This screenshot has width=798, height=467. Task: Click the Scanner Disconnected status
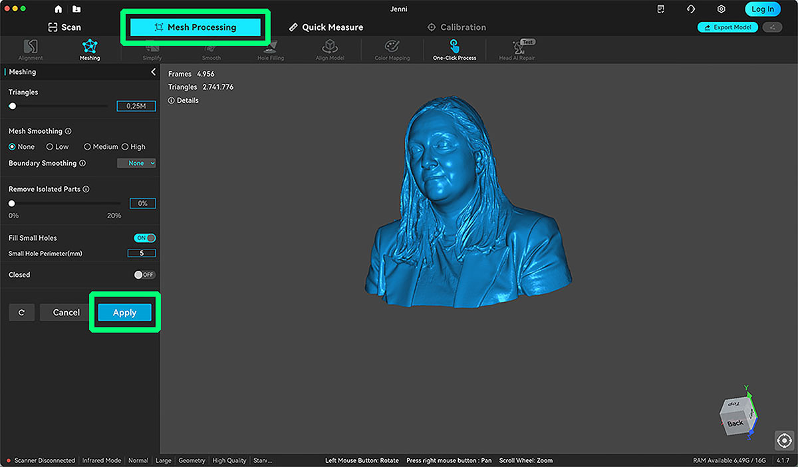pos(41,460)
